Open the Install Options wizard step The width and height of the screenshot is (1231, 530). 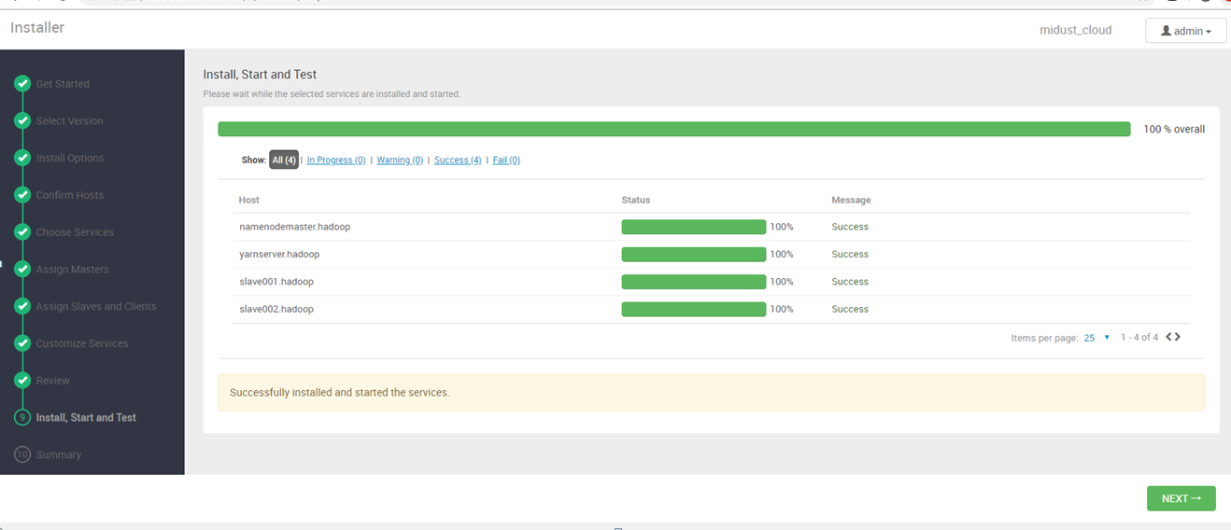pos(70,158)
